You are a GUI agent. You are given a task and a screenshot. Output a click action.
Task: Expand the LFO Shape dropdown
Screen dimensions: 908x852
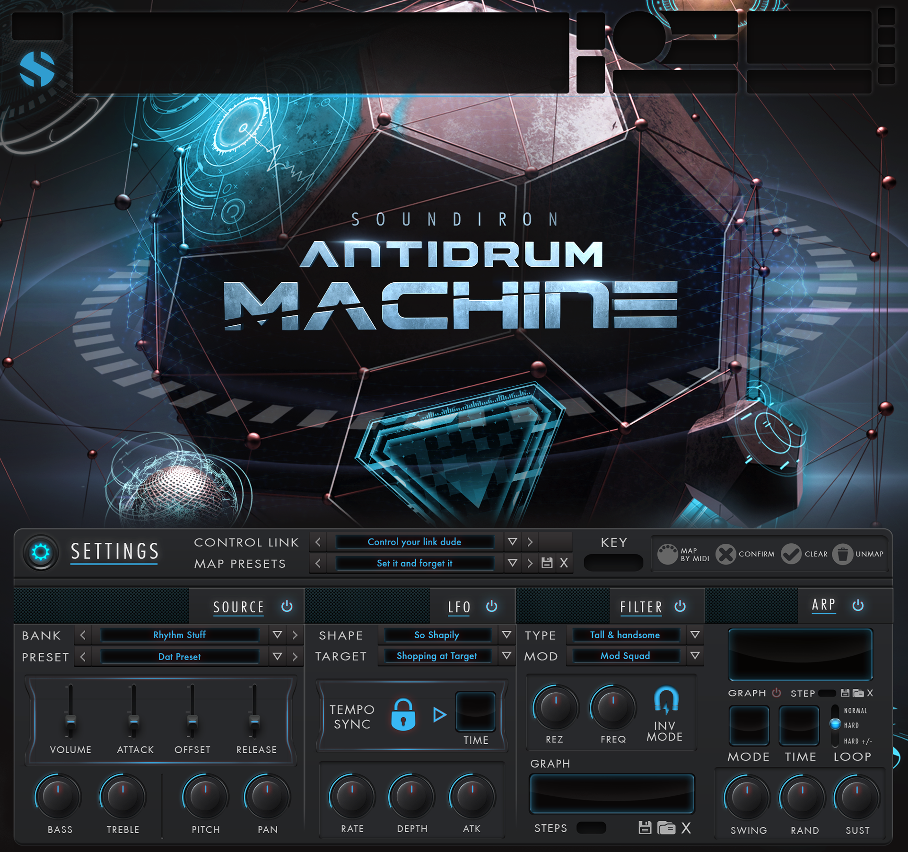point(506,635)
